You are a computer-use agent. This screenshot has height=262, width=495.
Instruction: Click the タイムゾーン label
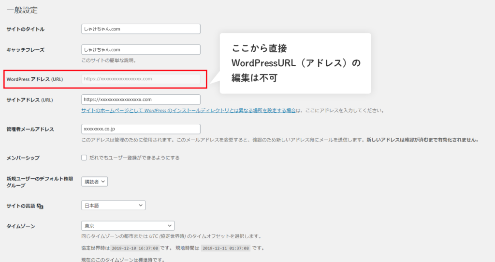click(20, 226)
